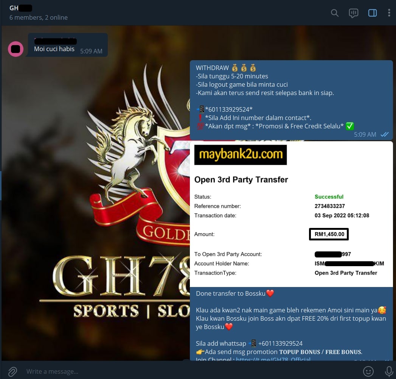Open the emoji picker
This screenshot has height=379, width=396.
click(x=368, y=371)
